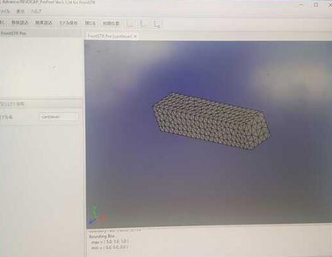Click the Bounding Box log text

point(101,236)
